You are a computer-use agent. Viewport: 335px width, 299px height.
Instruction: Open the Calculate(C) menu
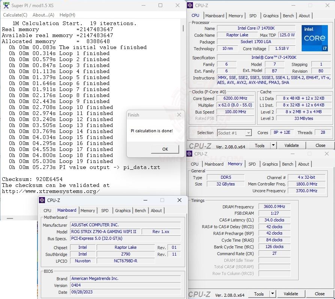point(15,15)
